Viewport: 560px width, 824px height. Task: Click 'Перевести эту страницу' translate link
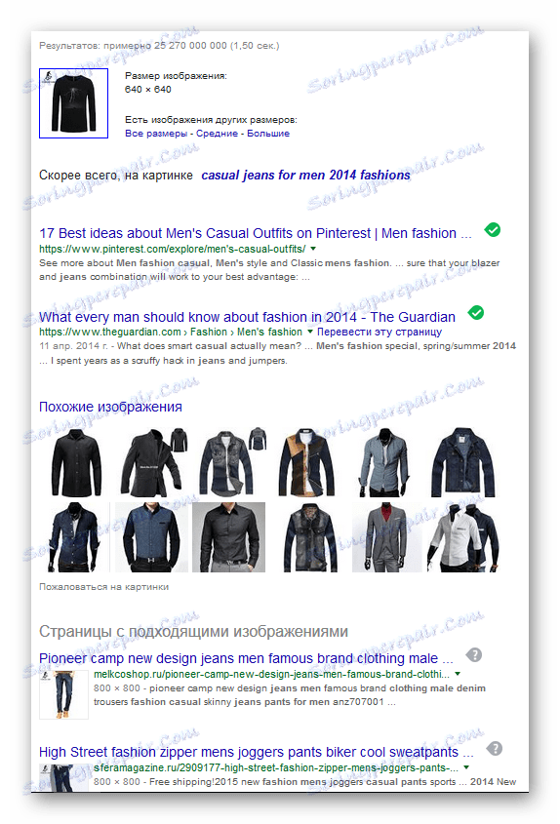[x=380, y=332]
